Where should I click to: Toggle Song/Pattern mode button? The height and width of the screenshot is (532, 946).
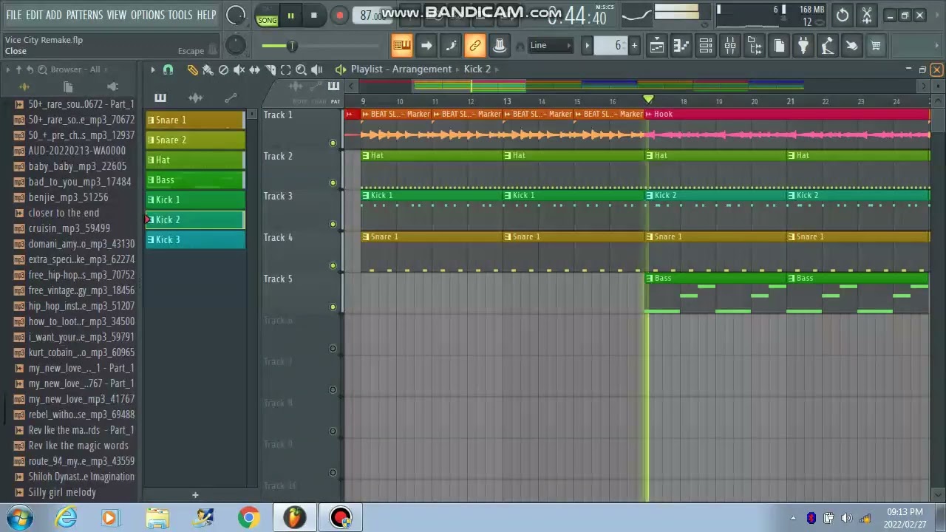[268, 16]
